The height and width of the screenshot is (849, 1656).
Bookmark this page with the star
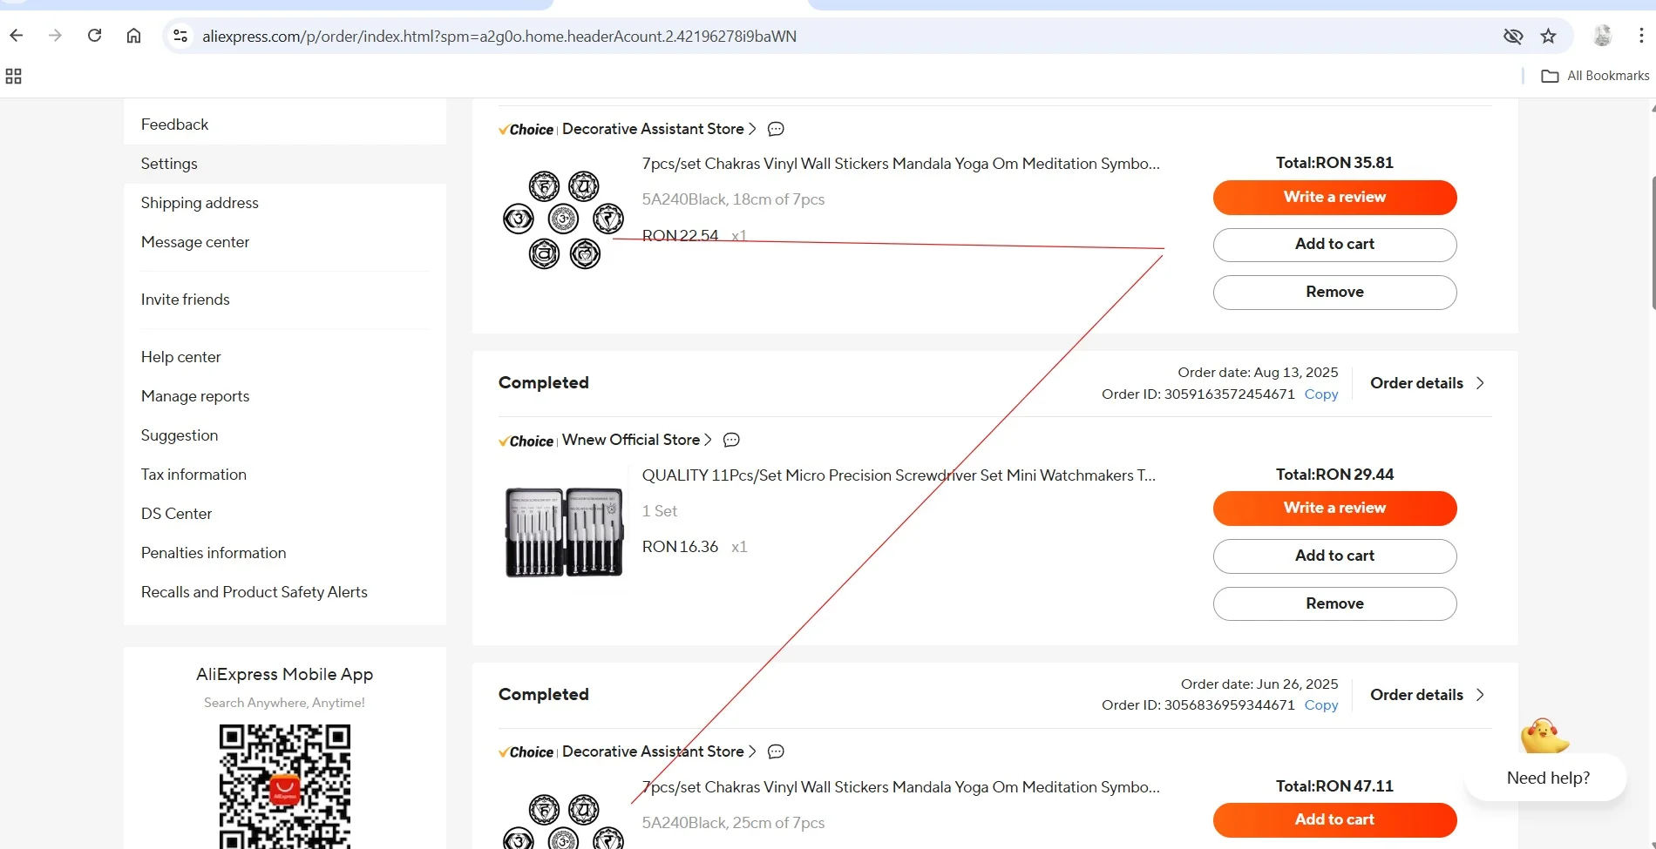point(1548,36)
